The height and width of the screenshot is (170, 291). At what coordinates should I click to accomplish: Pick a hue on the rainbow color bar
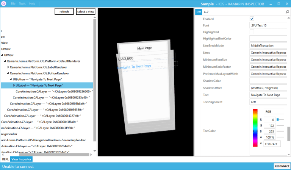tap(255, 128)
